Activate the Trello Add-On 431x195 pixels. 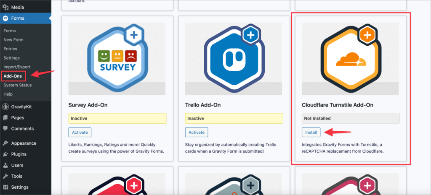197,132
